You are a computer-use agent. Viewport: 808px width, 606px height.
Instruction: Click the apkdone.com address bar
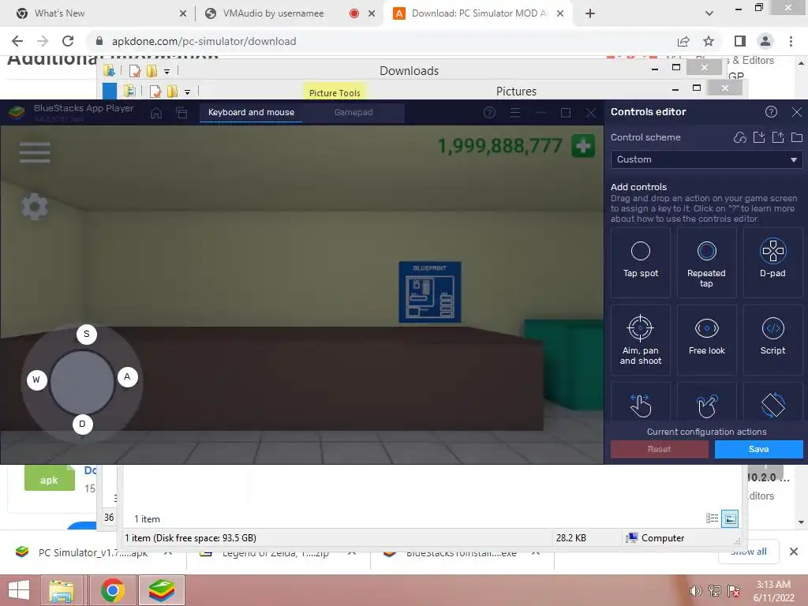[x=381, y=41]
